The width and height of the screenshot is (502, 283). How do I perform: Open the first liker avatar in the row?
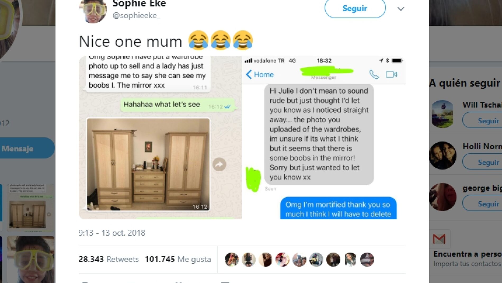(x=232, y=259)
